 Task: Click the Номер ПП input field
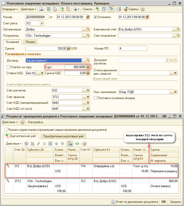(x=133, y=48)
